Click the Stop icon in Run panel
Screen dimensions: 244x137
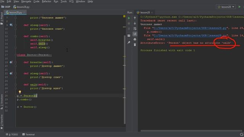tap(129, 24)
